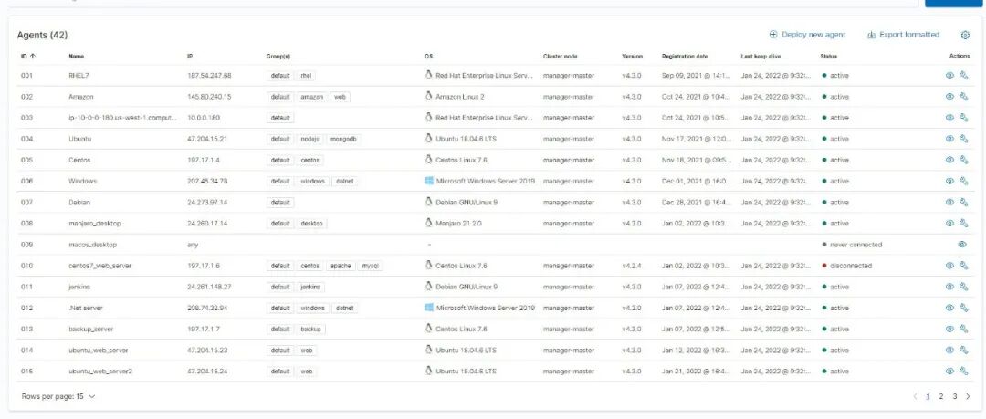View centos7_web_server via eye icon
Image resolution: width=986 pixels, height=419 pixels.
point(949,266)
